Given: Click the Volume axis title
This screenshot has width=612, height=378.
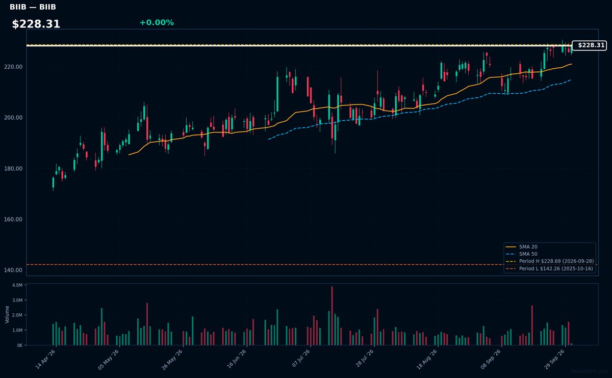Looking at the screenshot, I should [7, 314].
